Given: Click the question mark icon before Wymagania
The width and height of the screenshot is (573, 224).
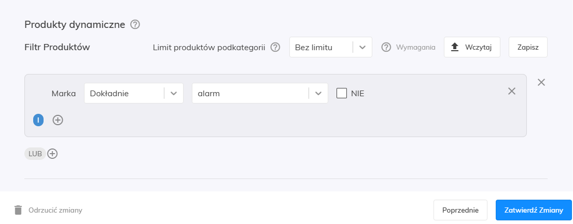Looking at the screenshot, I should point(386,47).
